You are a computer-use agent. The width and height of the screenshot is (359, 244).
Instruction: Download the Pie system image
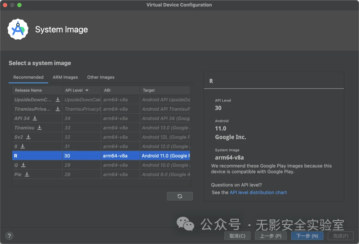(x=27, y=174)
